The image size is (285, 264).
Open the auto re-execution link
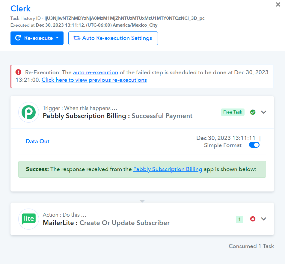[x=95, y=72]
